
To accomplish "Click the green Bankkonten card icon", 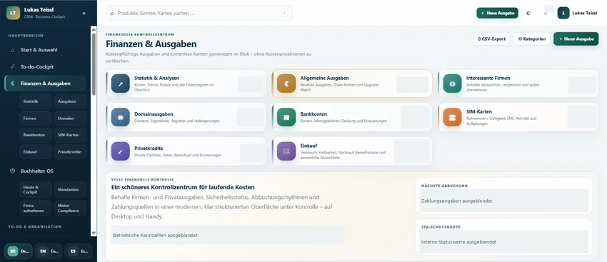I will pos(286,117).
